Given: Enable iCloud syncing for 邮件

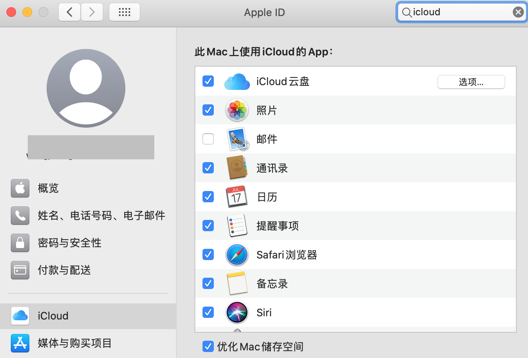Looking at the screenshot, I should (208, 139).
